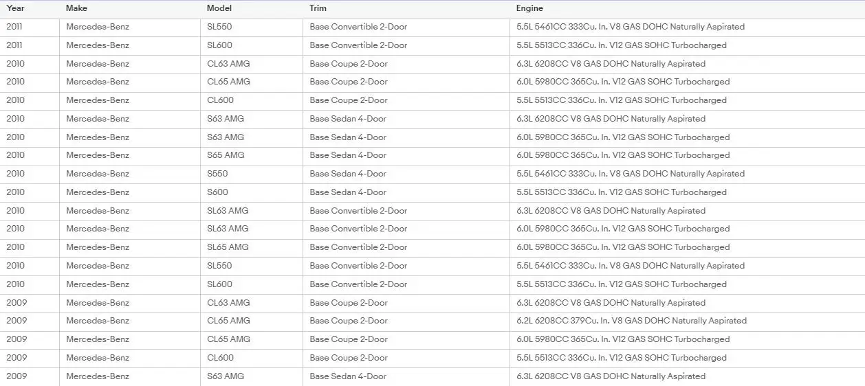
Task: Click the S550 model cell
Action: pos(252,174)
